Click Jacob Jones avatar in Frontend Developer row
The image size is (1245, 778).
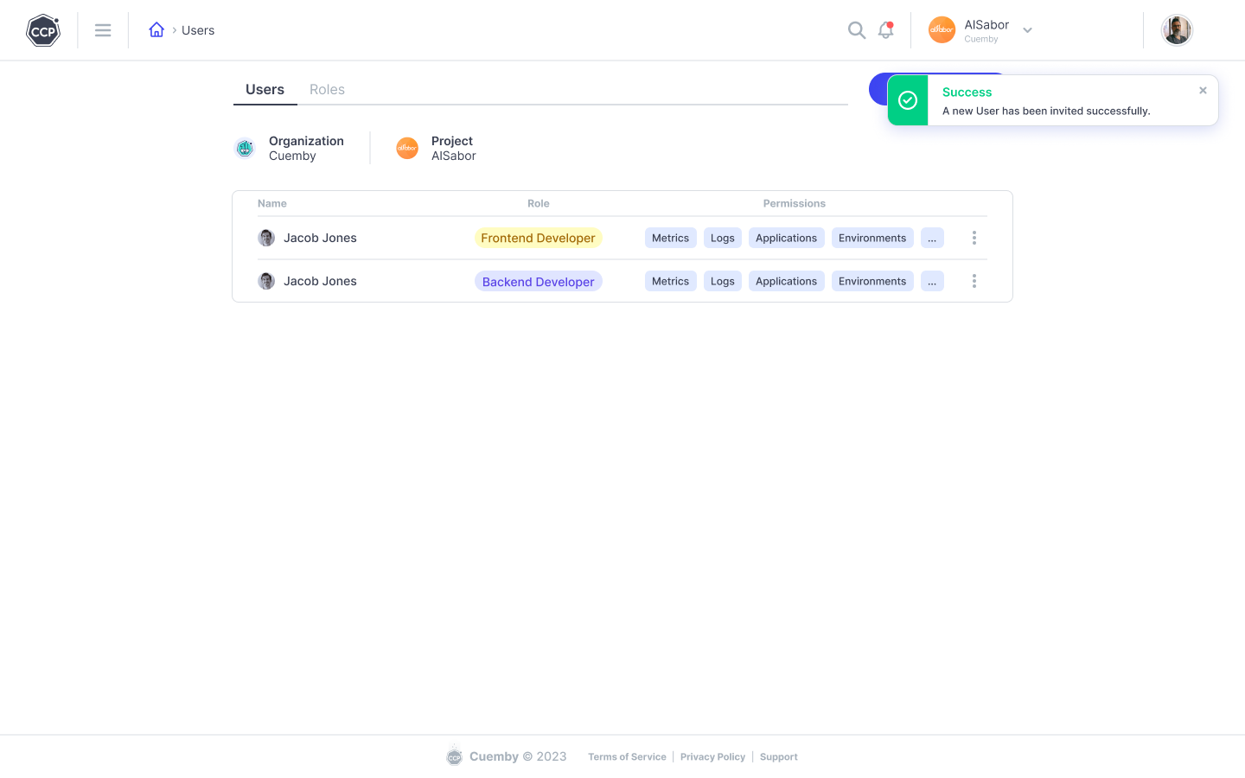click(266, 238)
